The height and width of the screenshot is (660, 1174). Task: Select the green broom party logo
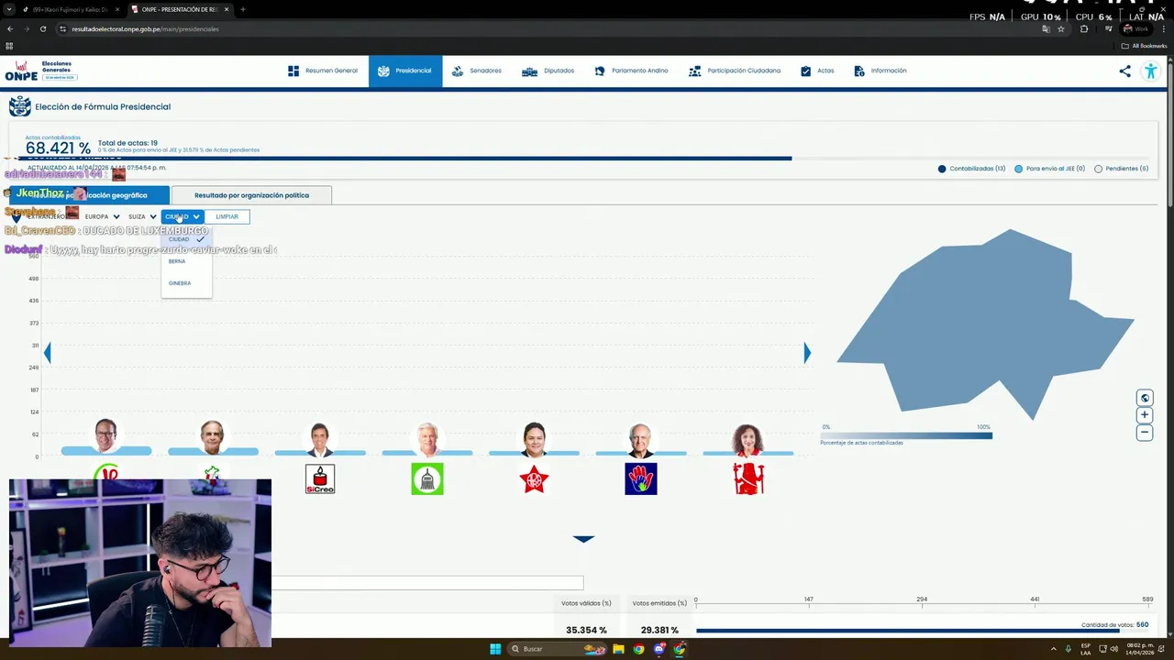pos(427,478)
